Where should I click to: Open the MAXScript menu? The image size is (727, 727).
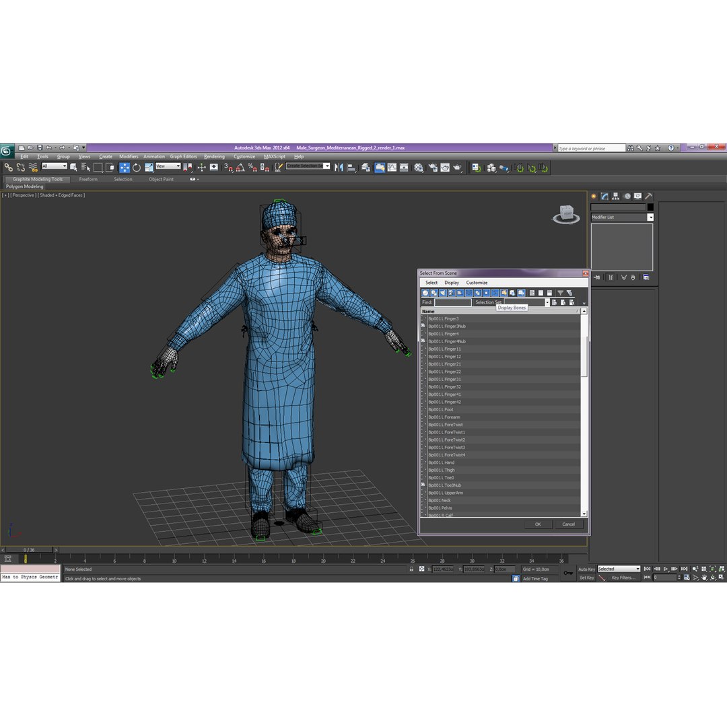click(x=275, y=157)
